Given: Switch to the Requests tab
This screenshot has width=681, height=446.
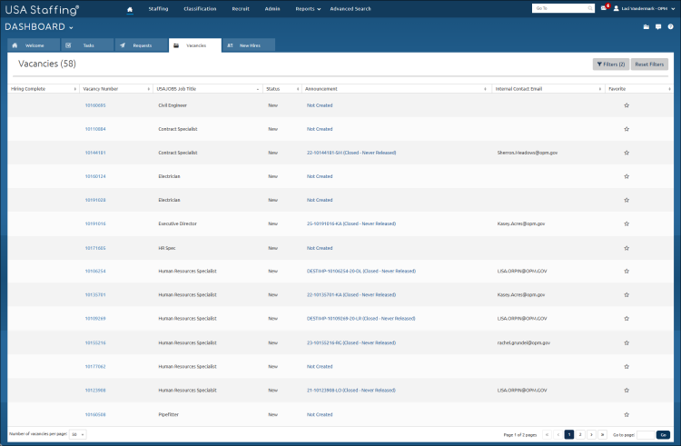Looking at the screenshot, I should click(141, 45).
